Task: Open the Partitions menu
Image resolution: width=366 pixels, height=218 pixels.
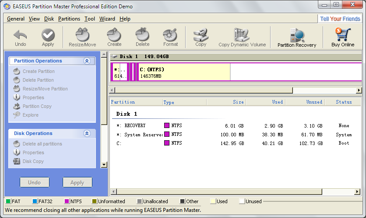Action: pyautogui.click(x=69, y=19)
